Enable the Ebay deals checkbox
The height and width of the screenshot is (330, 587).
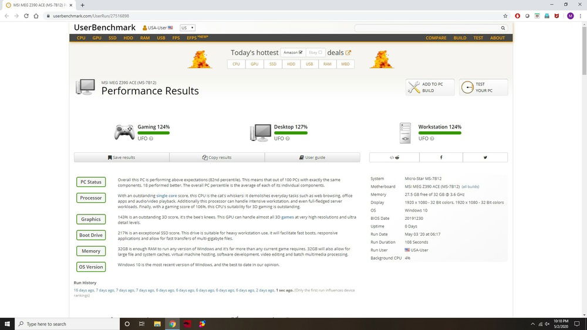click(321, 52)
